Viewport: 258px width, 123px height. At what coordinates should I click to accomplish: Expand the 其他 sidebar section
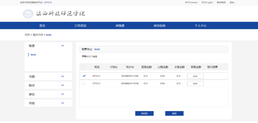tap(62, 103)
